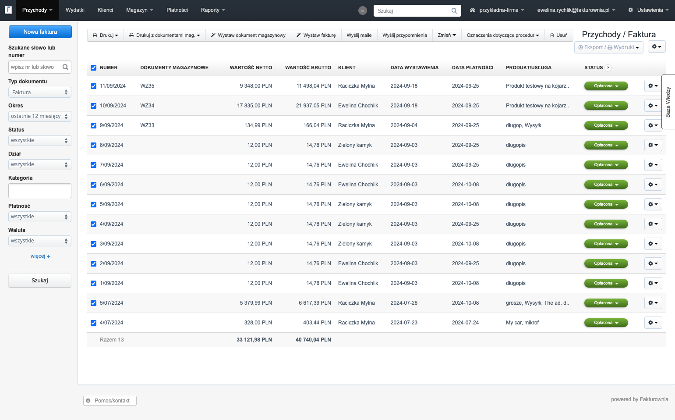Screen dimensions: 675x420
Task: Click the round minus icon beside search
Action: 363,11
